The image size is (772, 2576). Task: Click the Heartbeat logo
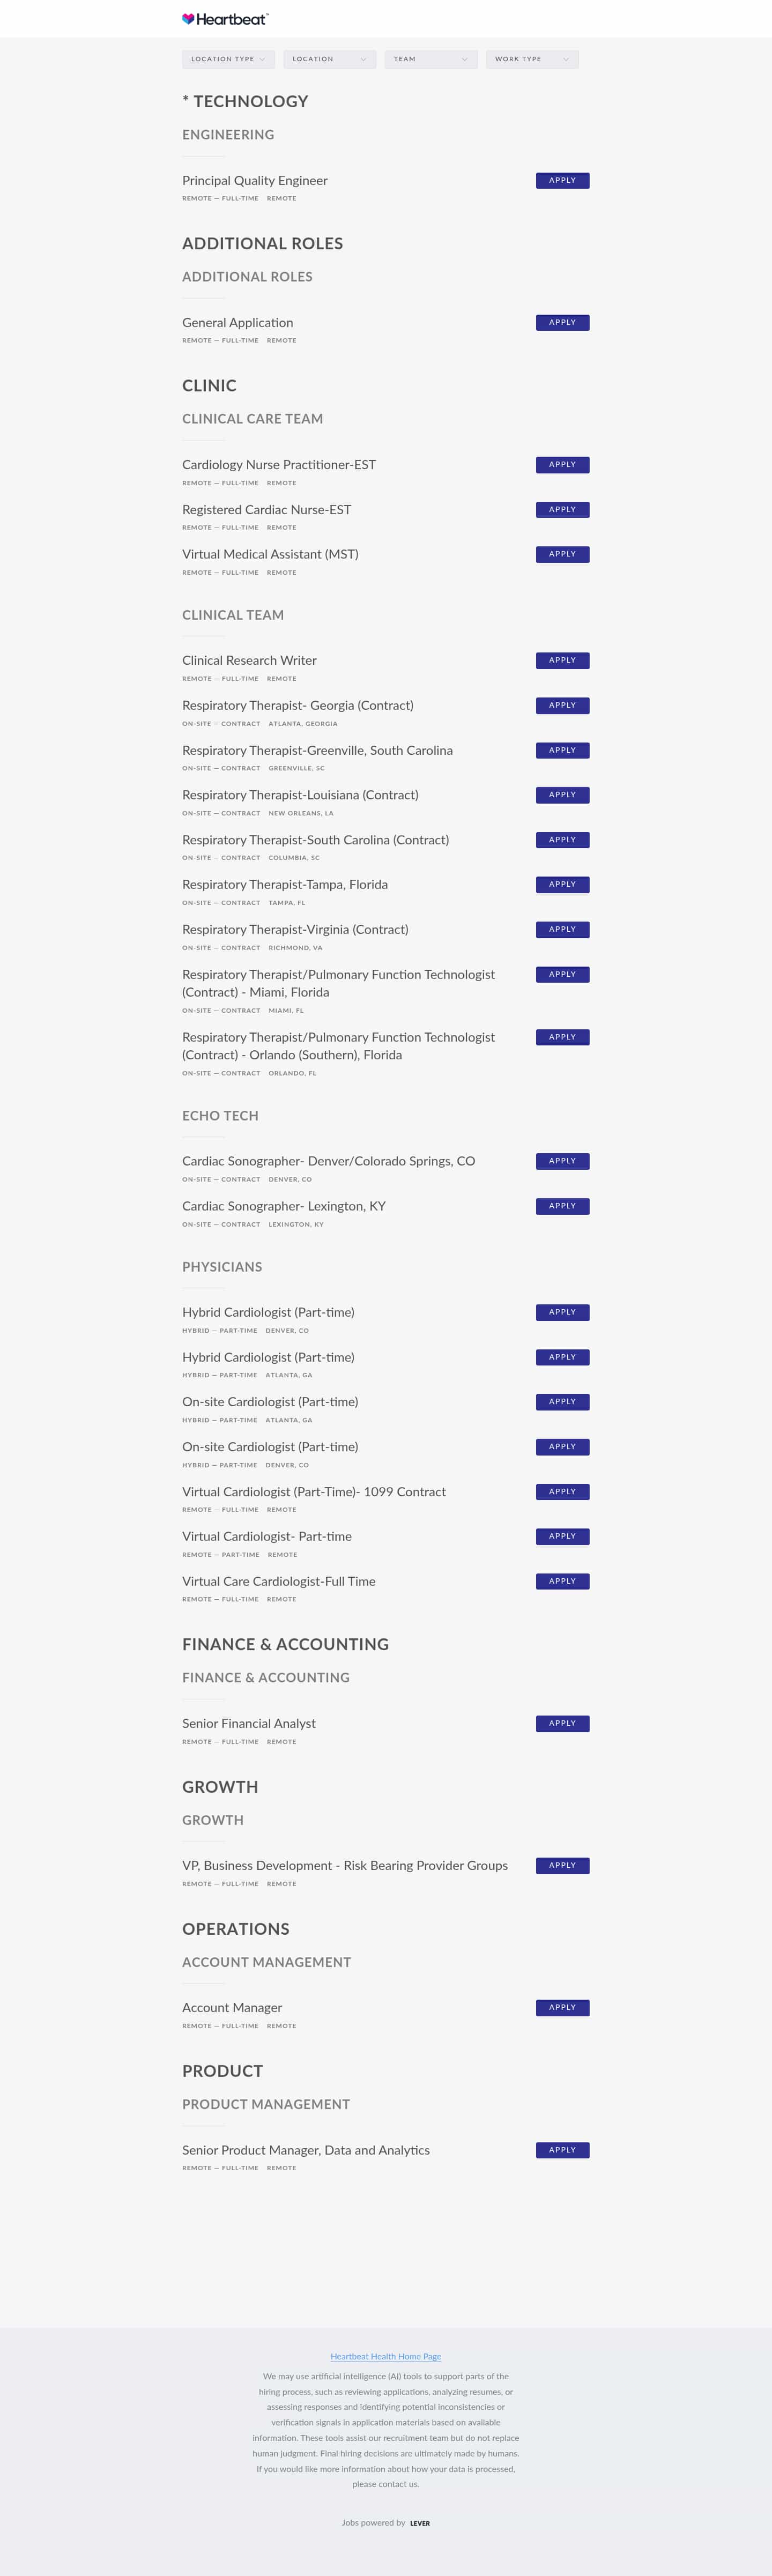[226, 19]
